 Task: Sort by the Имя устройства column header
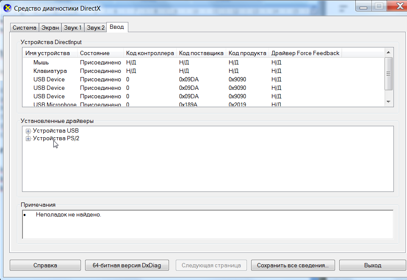click(50, 53)
